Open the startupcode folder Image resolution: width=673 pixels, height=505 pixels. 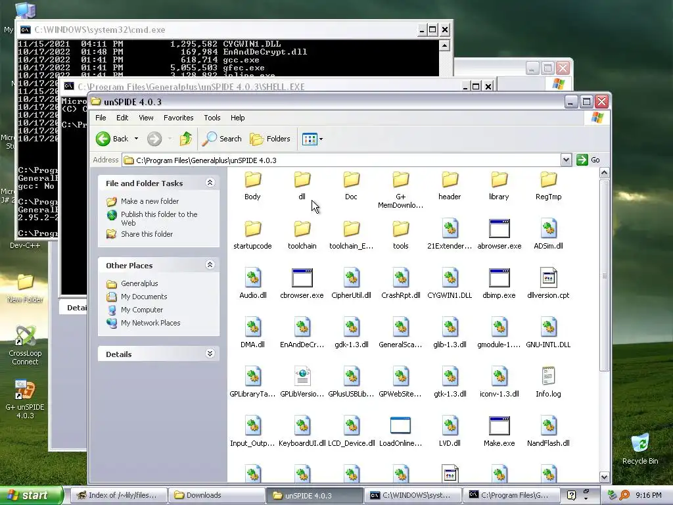pos(252,235)
